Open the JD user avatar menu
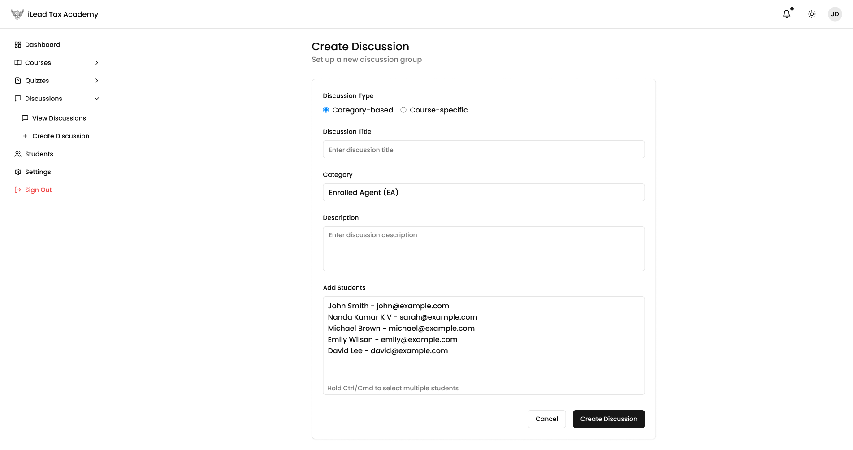 tap(835, 14)
